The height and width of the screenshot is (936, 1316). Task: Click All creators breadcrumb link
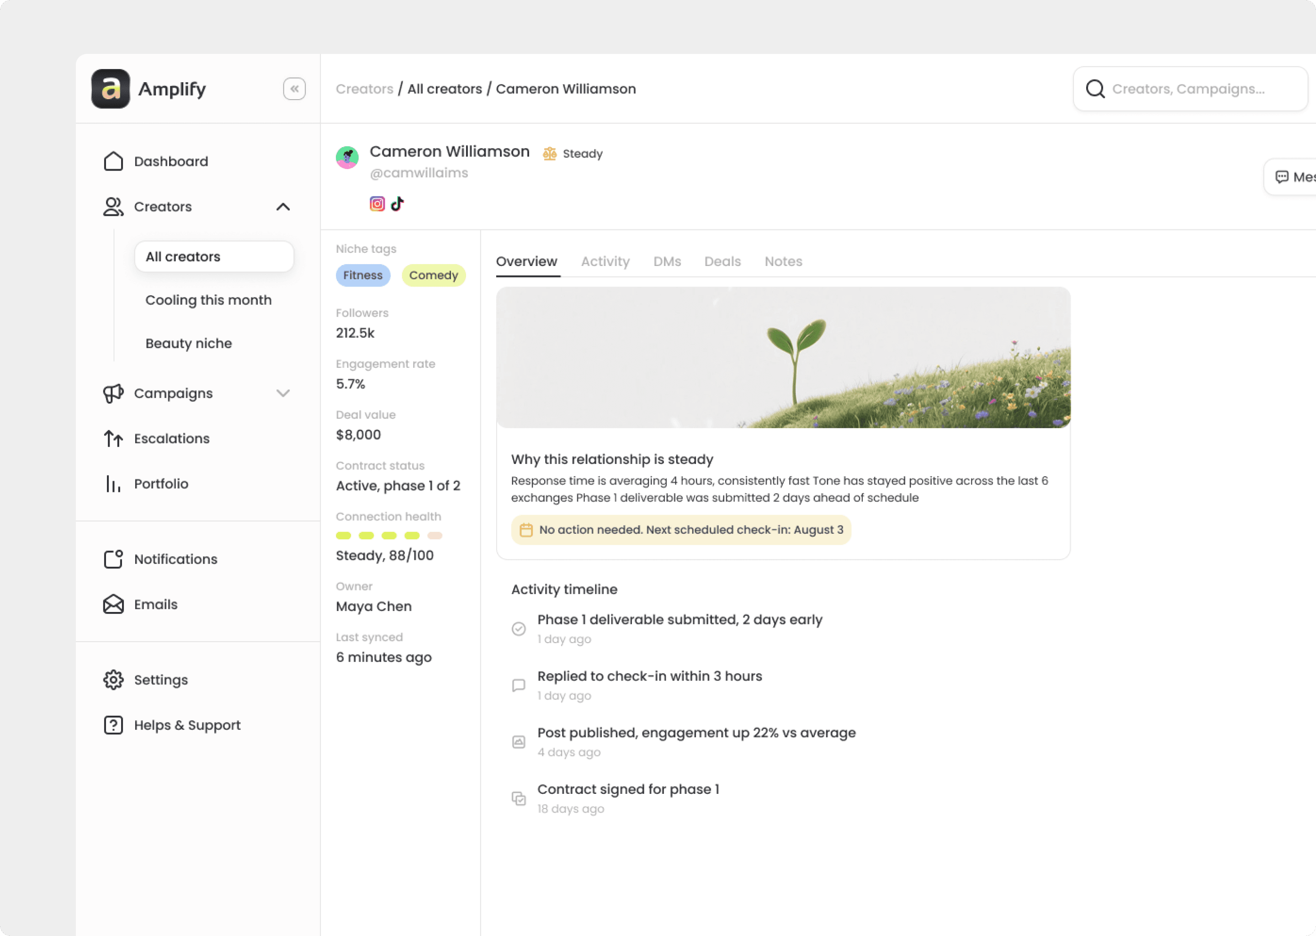point(445,89)
